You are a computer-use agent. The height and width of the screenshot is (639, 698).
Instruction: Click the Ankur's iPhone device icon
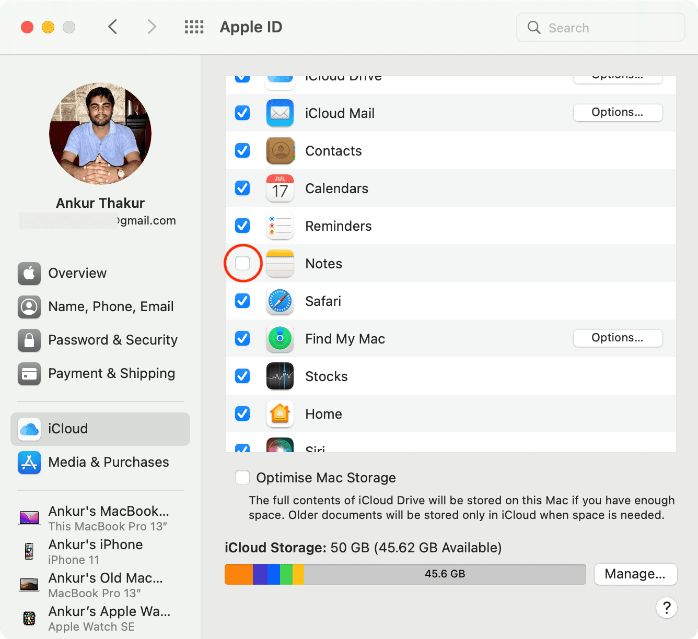(x=29, y=551)
